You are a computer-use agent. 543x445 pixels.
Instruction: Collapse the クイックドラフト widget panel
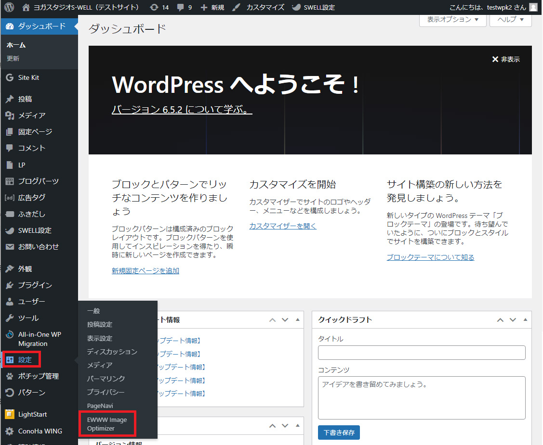tap(525, 320)
